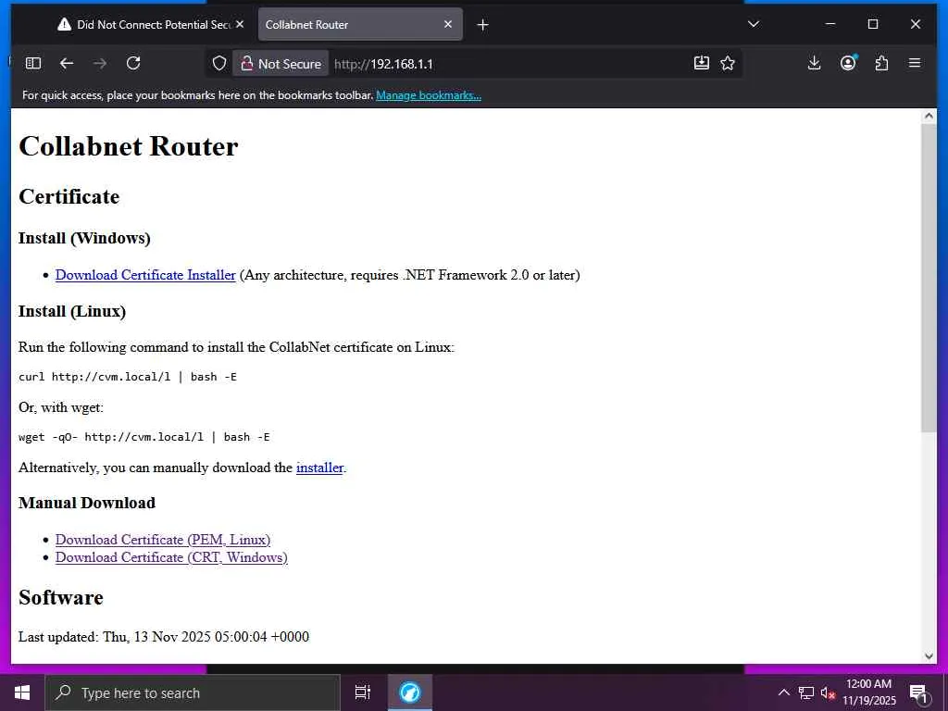This screenshot has width=948, height=711.
Task: Open the extensions puzzle icon
Action: [x=881, y=63]
